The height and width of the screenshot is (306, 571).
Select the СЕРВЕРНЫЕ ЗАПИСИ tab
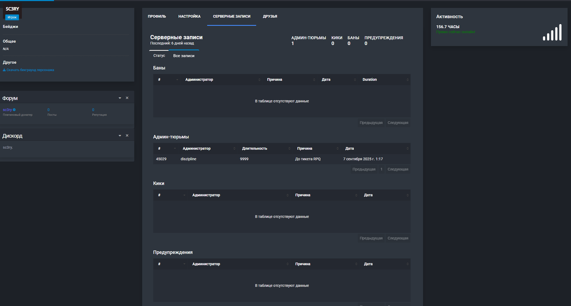(x=232, y=16)
